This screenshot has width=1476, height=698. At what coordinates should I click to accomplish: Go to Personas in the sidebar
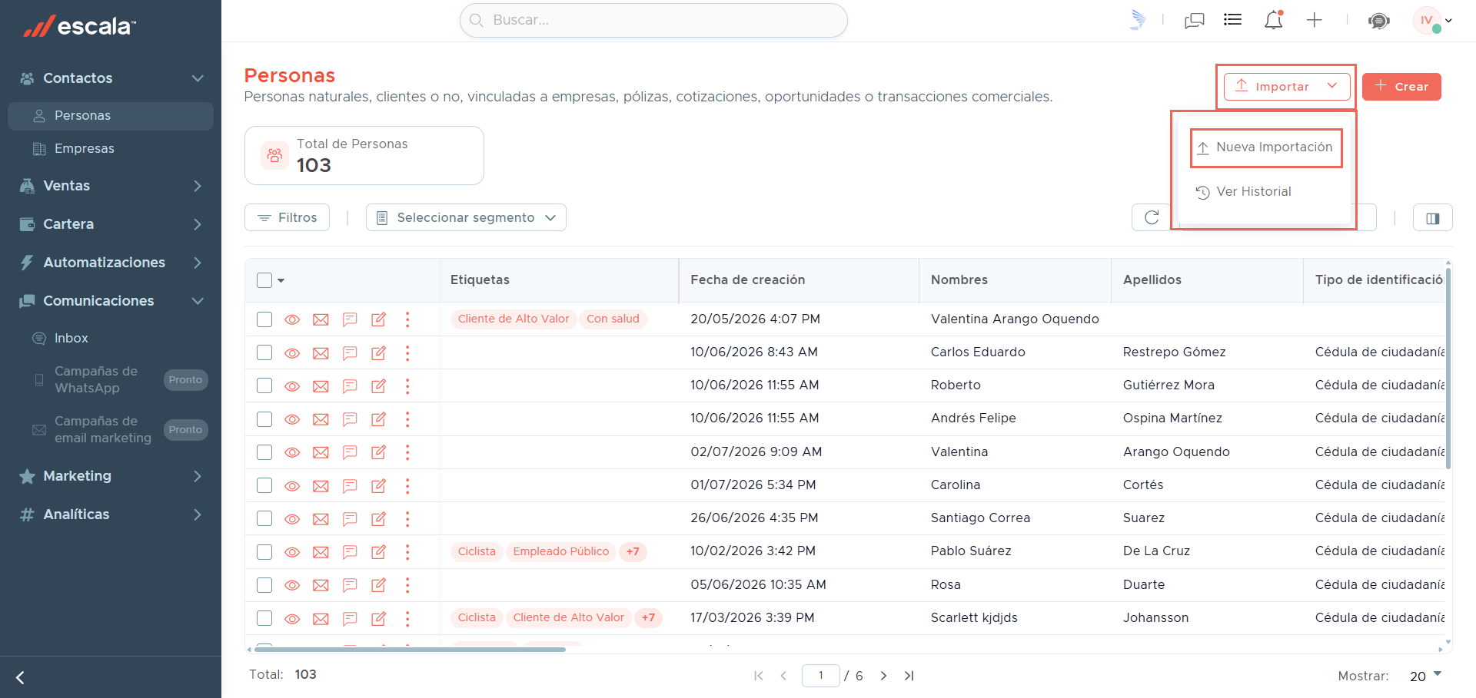point(111,116)
